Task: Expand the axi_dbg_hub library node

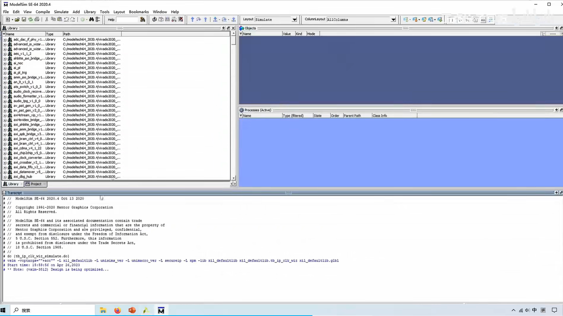Action: click(x=5, y=177)
